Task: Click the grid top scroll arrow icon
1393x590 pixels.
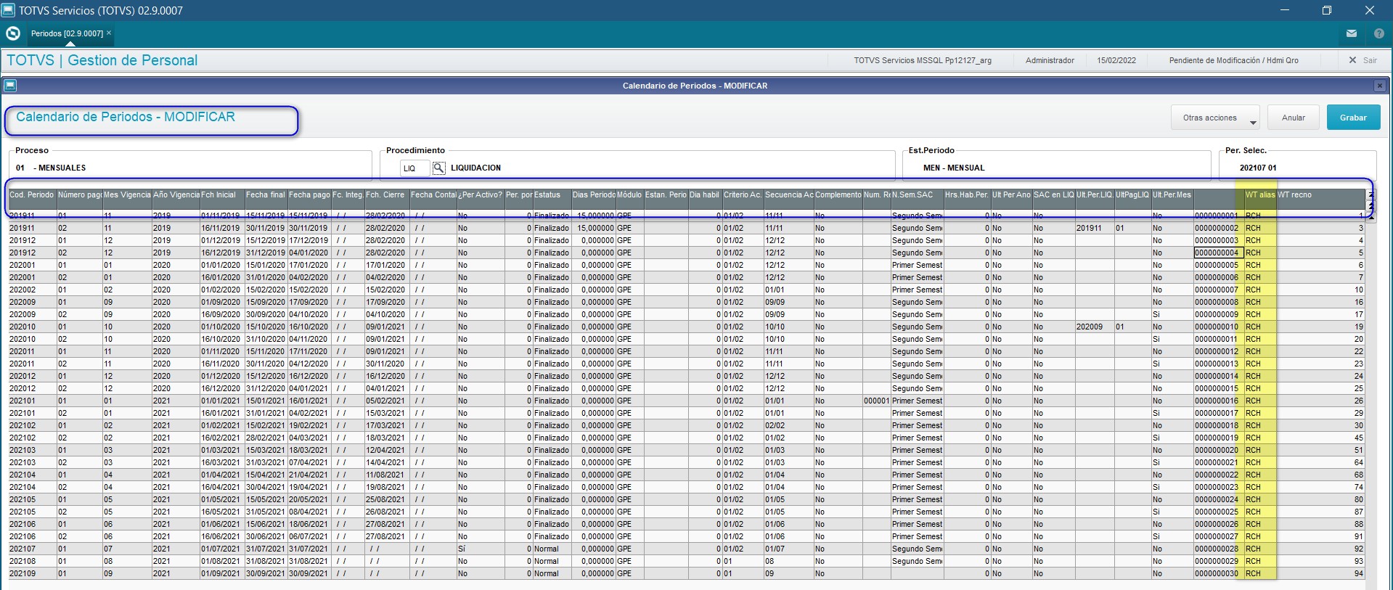Action: pyautogui.click(x=1370, y=194)
